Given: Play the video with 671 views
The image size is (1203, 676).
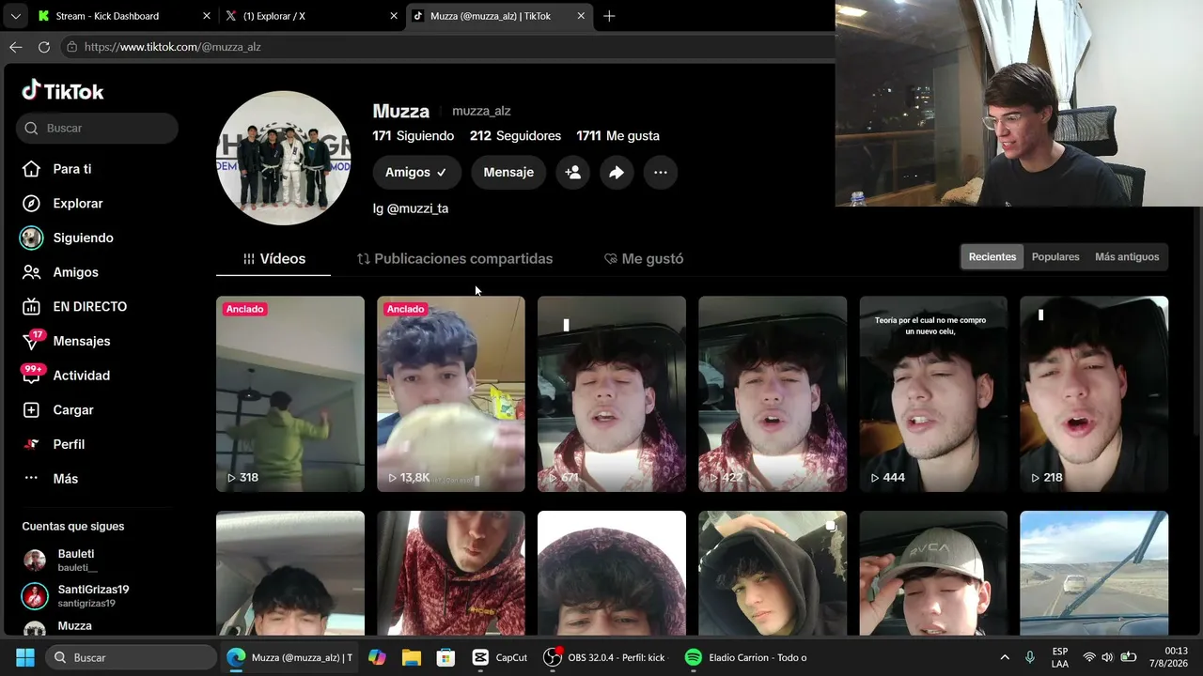Looking at the screenshot, I should 612,394.
